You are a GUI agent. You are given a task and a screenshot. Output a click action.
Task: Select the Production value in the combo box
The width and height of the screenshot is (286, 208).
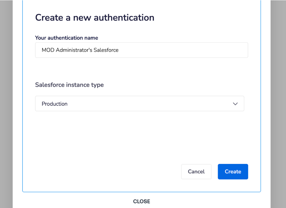55,104
